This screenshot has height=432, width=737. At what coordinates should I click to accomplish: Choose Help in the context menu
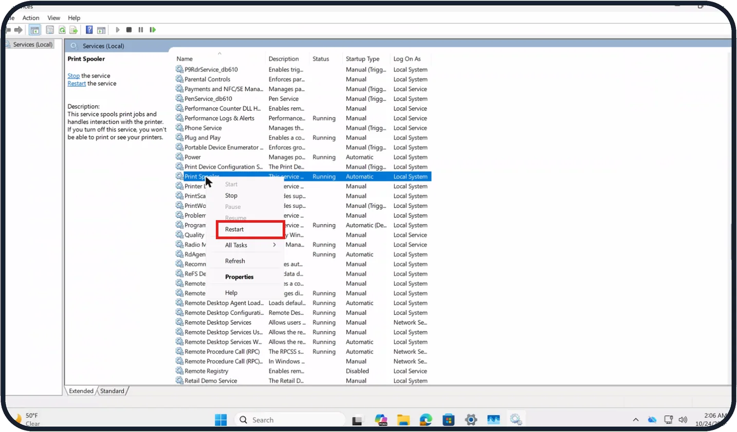pyautogui.click(x=245, y=293)
